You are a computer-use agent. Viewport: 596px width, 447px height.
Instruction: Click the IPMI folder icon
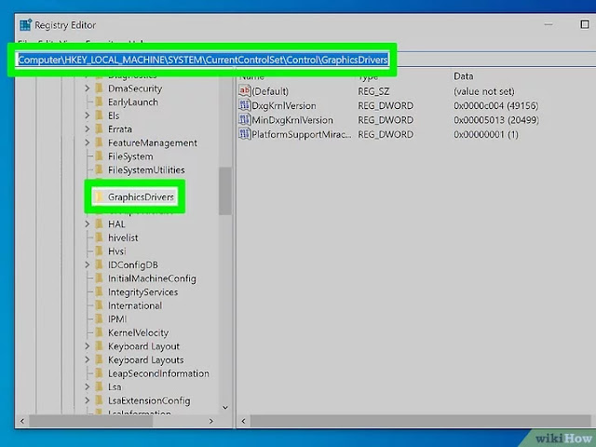pos(100,319)
